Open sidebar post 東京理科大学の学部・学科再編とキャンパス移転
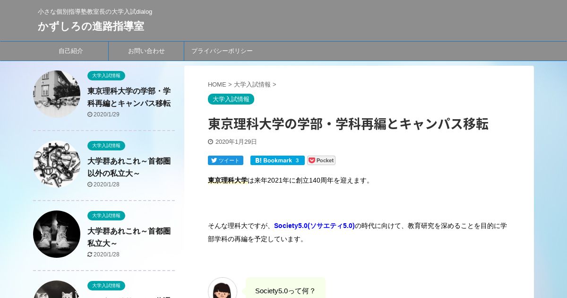 (129, 97)
